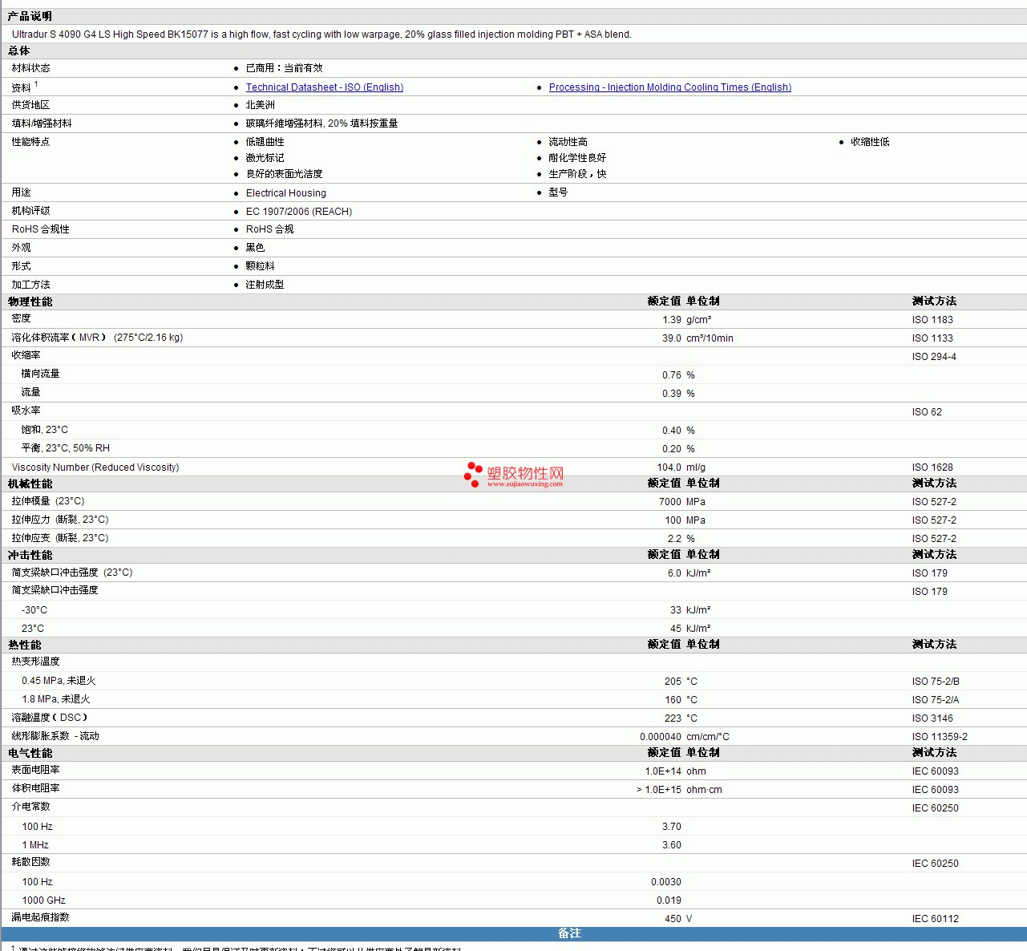Open Technical Datasheet - ISO (English) link

click(324, 87)
